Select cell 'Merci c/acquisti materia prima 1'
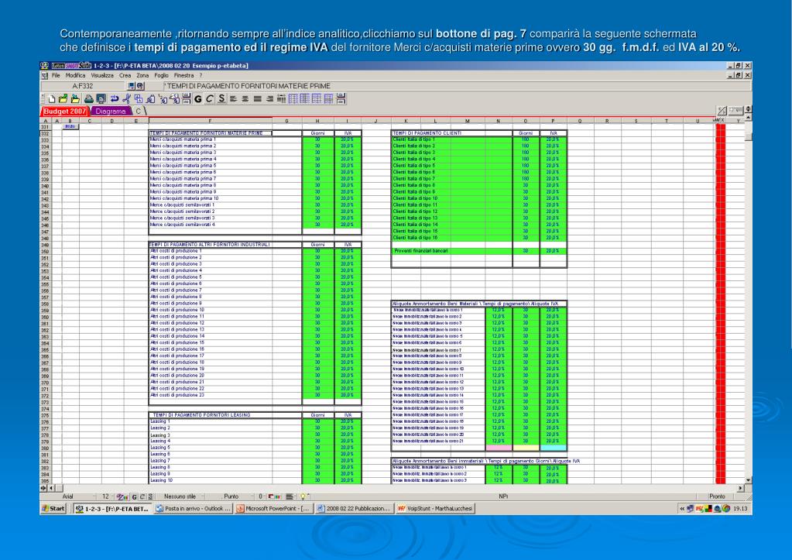792x560 pixels. pos(211,139)
